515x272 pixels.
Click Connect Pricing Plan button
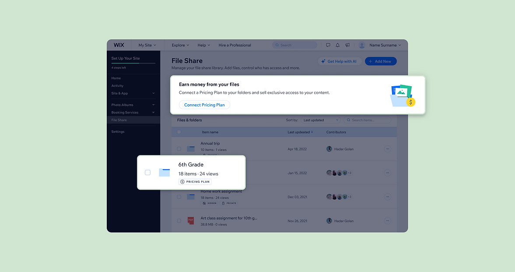pos(204,105)
